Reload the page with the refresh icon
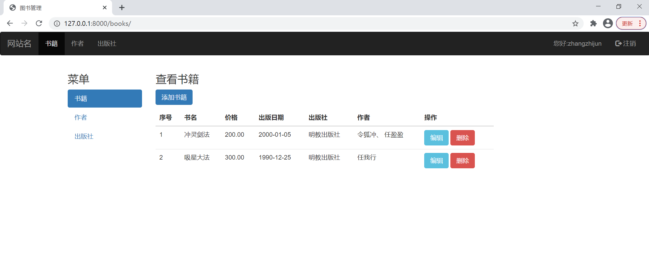The height and width of the screenshot is (256, 649). tap(39, 23)
